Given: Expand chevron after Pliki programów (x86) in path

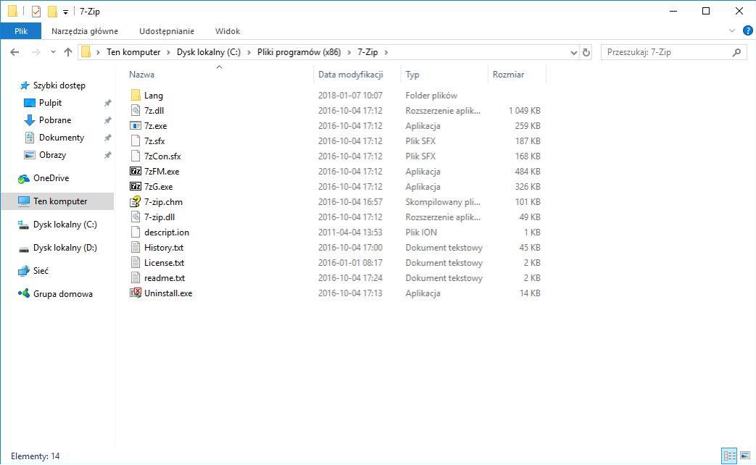Looking at the screenshot, I should [x=349, y=52].
